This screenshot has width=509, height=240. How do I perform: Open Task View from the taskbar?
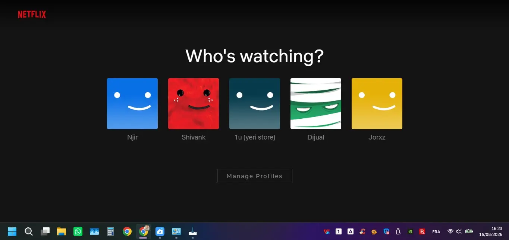click(45, 231)
